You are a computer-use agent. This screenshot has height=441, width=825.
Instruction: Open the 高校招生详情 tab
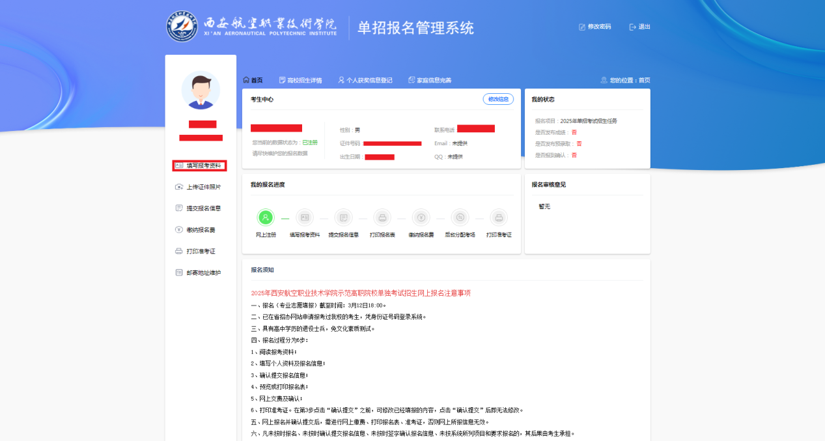pos(300,80)
